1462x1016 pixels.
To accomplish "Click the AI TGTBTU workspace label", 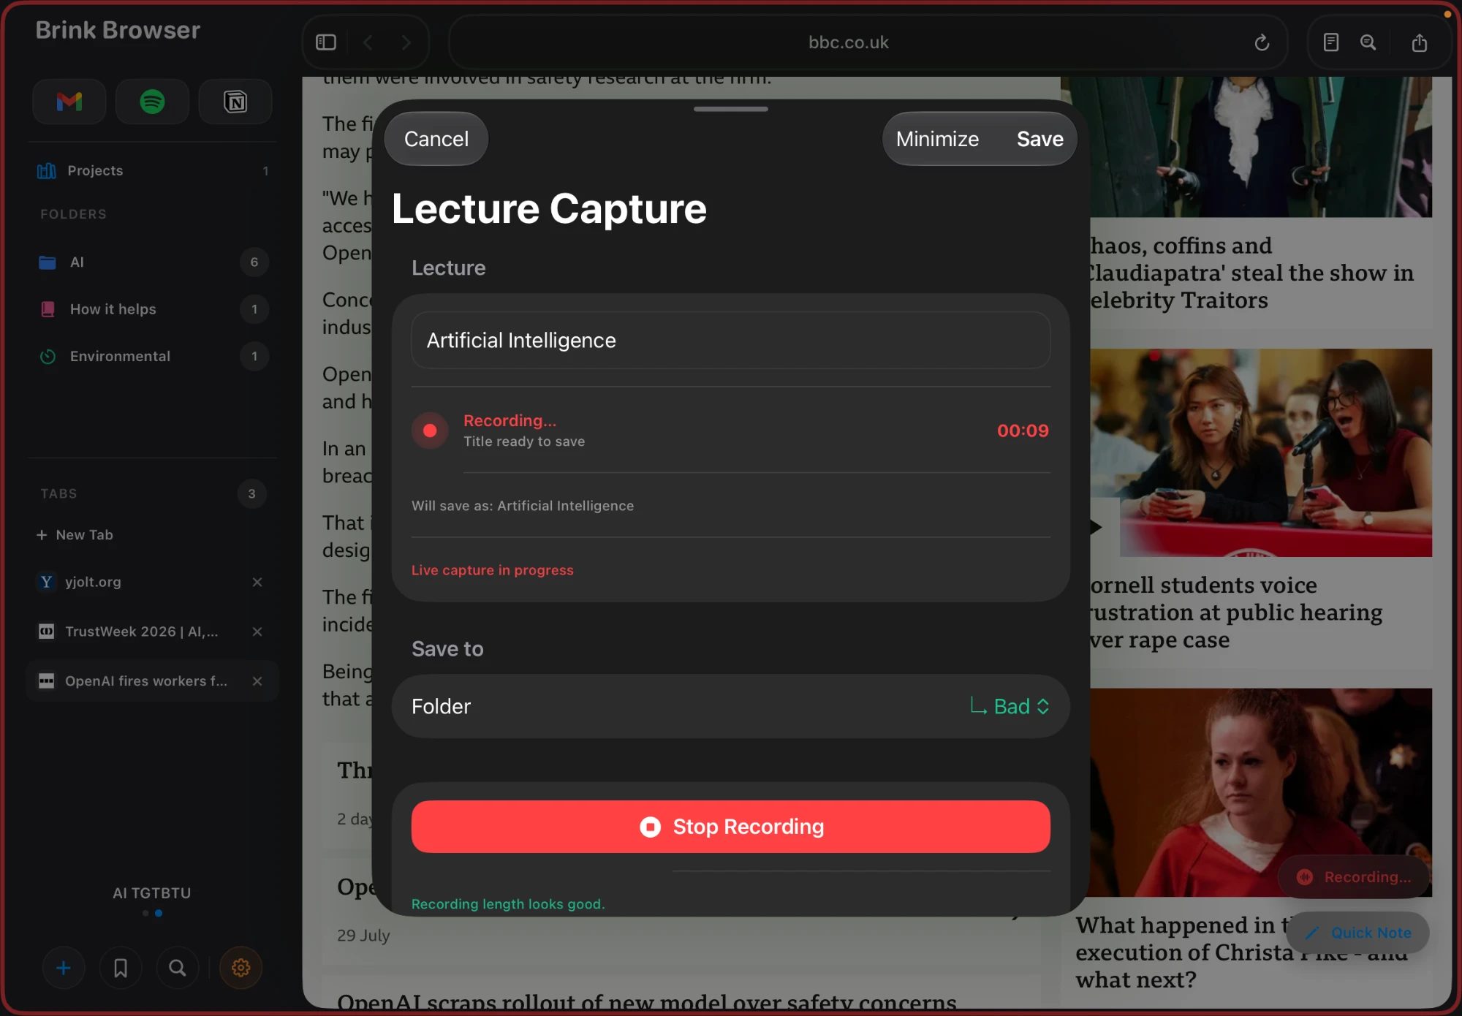I will coord(152,893).
